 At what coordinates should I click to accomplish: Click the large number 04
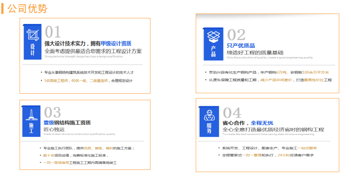click(x=232, y=113)
